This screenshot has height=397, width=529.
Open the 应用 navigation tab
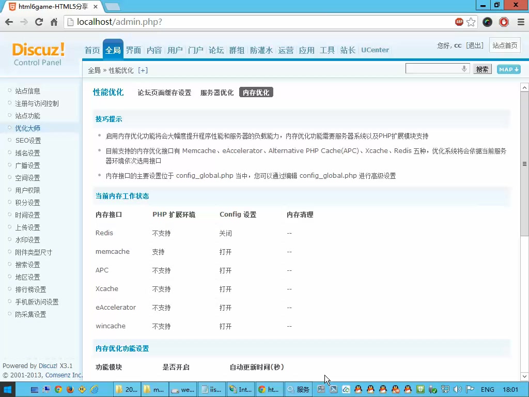pyautogui.click(x=306, y=50)
